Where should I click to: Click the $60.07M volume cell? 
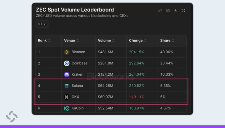point(106,97)
